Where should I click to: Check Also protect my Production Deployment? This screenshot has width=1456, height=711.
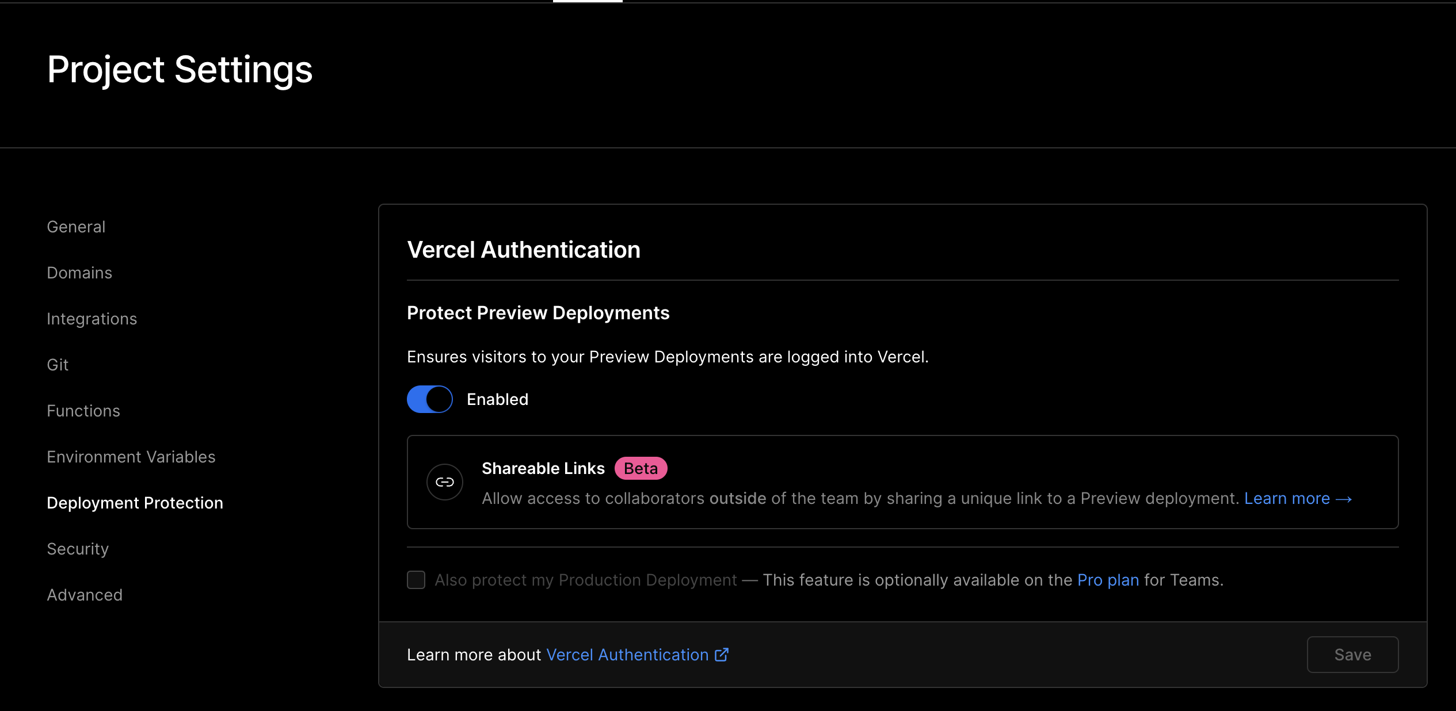click(416, 580)
